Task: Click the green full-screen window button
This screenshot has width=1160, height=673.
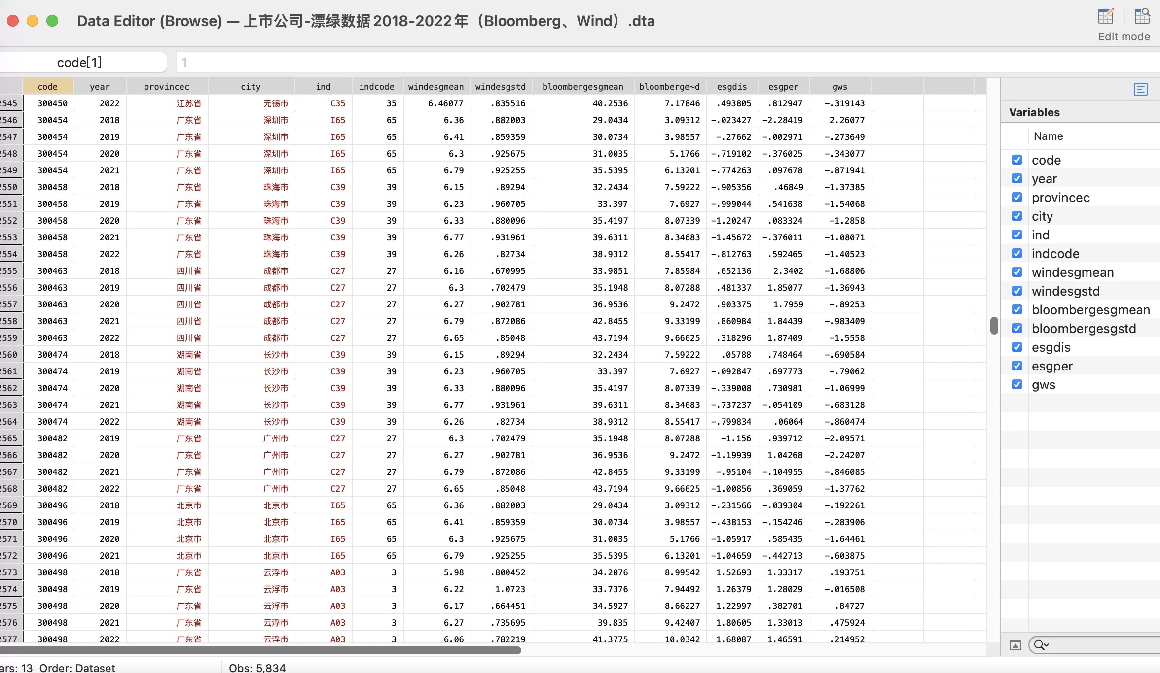Action: (x=52, y=21)
